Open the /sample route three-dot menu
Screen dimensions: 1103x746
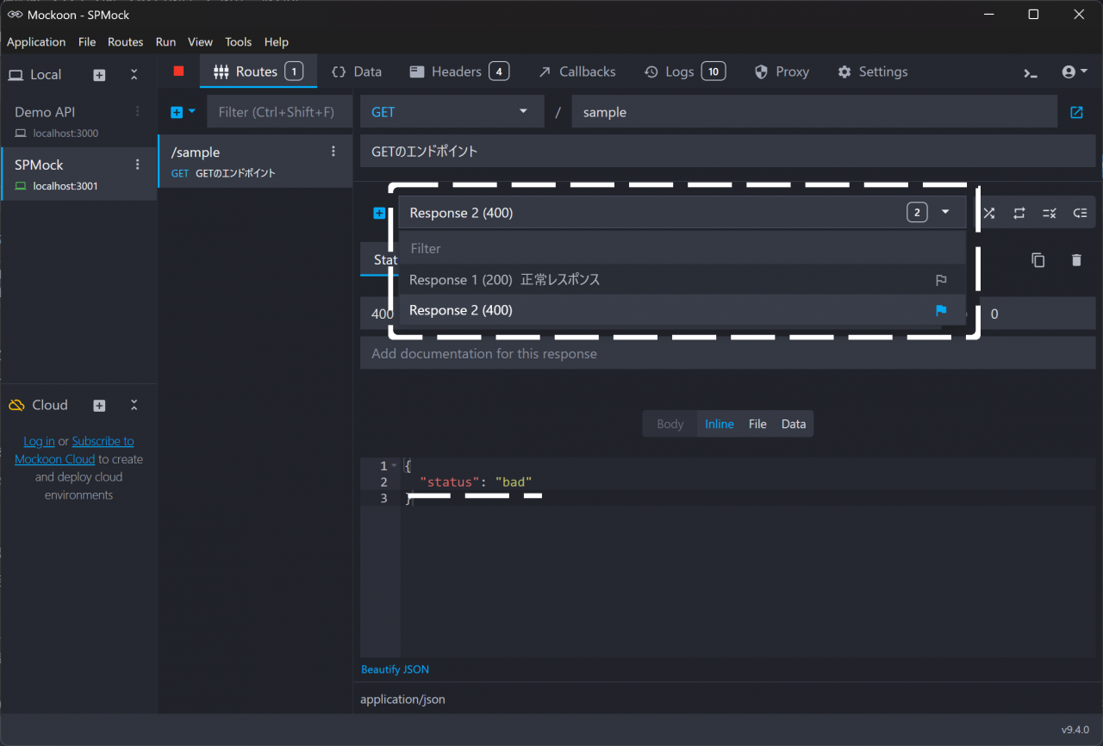pyautogui.click(x=333, y=152)
